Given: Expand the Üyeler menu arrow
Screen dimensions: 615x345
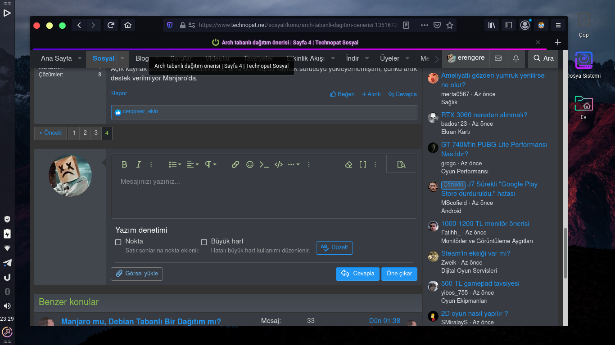Looking at the screenshot, I should (407, 58).
